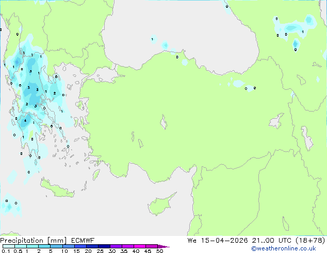Image resolution: width=327 pixels, height=253 pixels.
Task: Click the date 'We 15-04-2026' text
Action: pyautogui.click(x=218, y=241)
